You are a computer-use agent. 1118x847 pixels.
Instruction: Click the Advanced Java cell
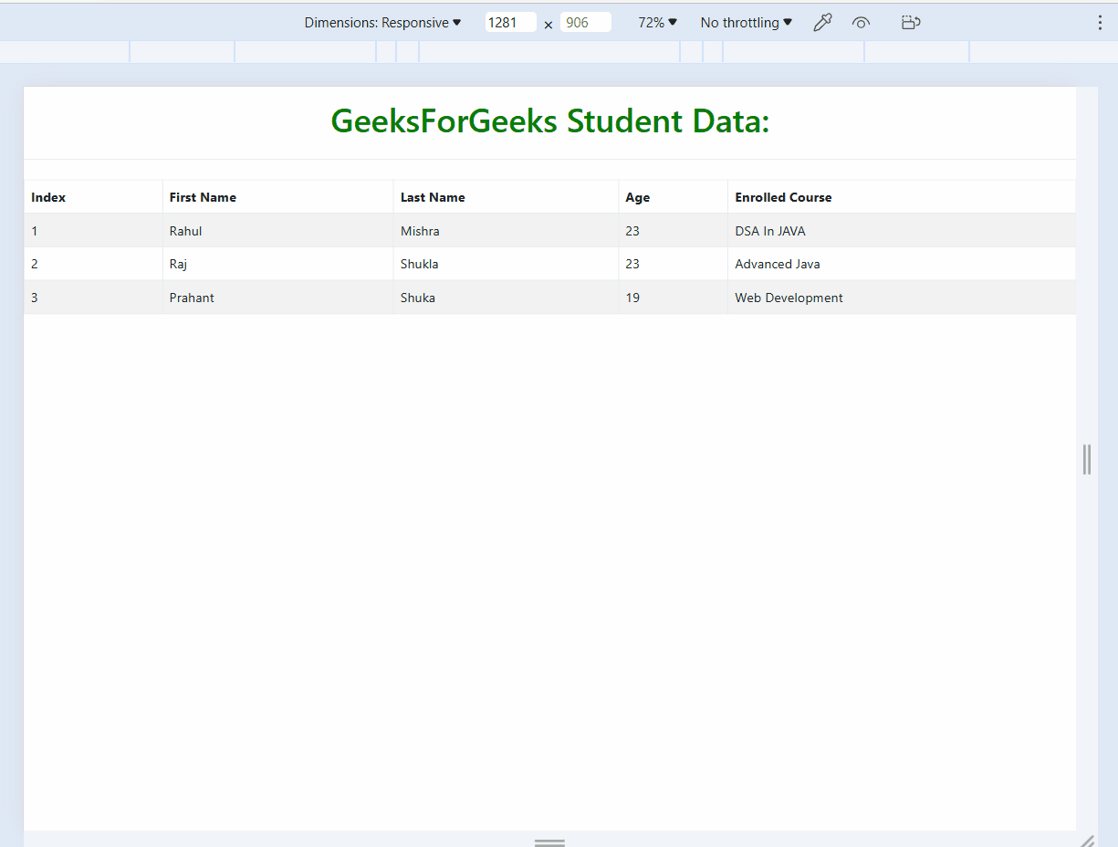point(902,264)
